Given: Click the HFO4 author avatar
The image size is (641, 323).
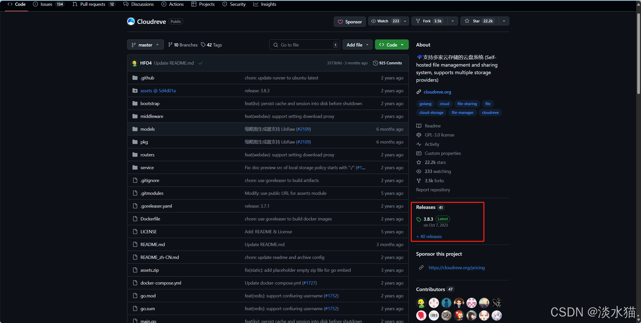Looking at the screenshot, I should tap(135, 63).
